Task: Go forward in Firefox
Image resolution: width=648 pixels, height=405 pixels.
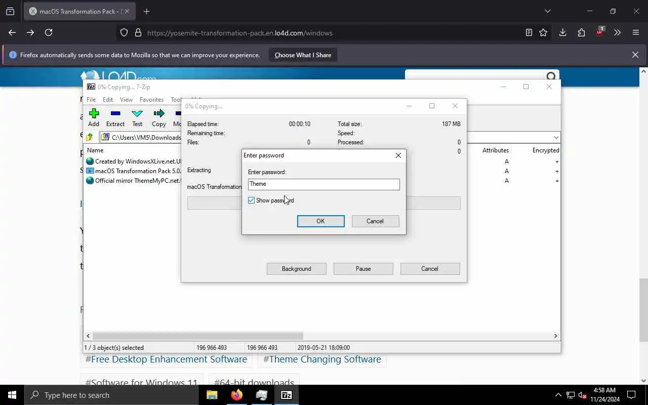Action: pyautogui.click(x=30, y=32)
